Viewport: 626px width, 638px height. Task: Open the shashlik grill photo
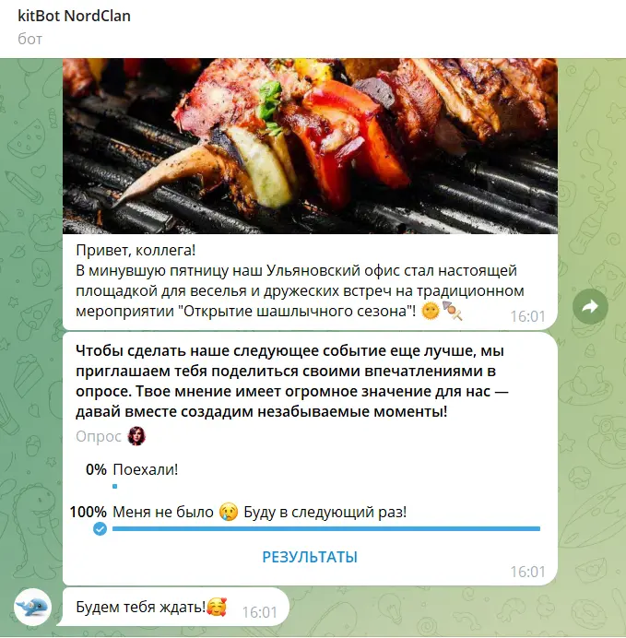pyautogui.click(x=310, y=146)
